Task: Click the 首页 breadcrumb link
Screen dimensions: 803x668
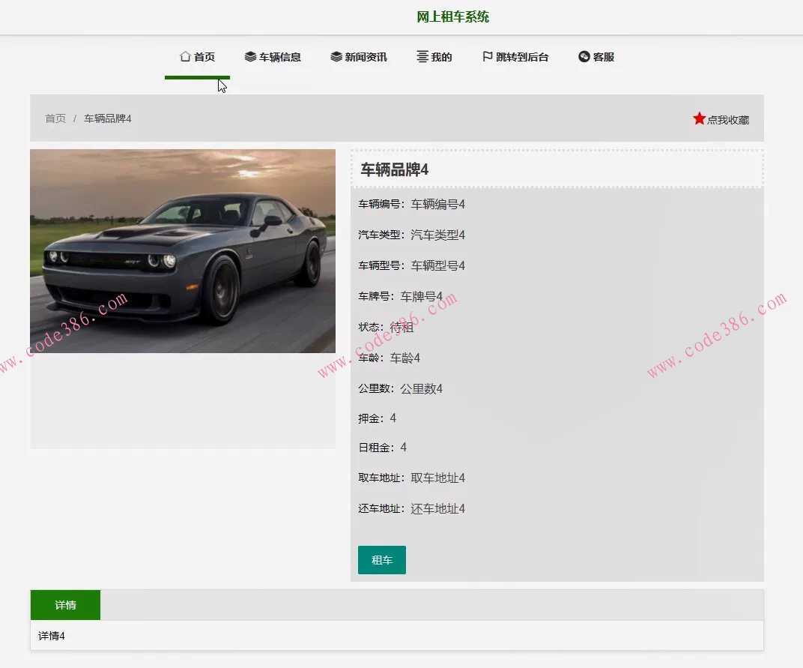Action: [55, 118]
